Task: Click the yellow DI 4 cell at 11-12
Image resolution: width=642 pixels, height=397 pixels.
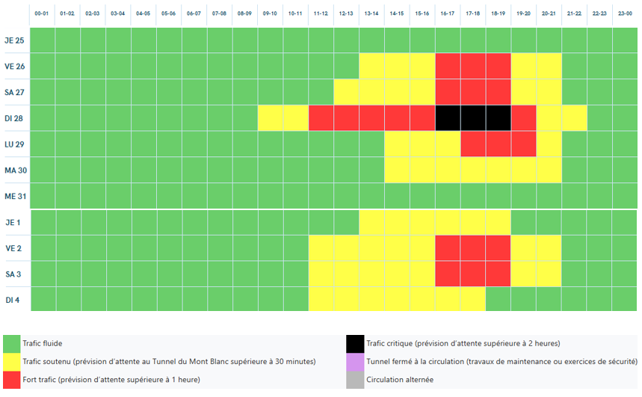Action: (x=321, y=299)
